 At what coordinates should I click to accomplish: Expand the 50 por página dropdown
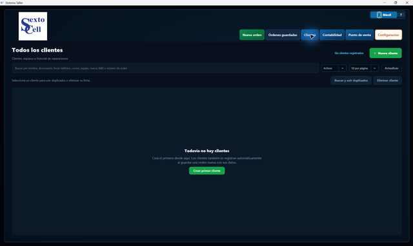click(x=364, y=68)
